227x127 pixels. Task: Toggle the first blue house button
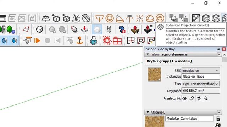click(x=5, y=41)
